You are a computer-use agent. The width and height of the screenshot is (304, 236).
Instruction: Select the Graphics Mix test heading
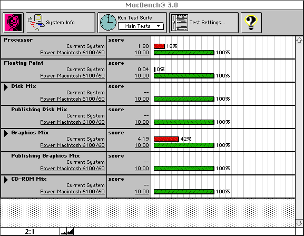tap(30, 133)
